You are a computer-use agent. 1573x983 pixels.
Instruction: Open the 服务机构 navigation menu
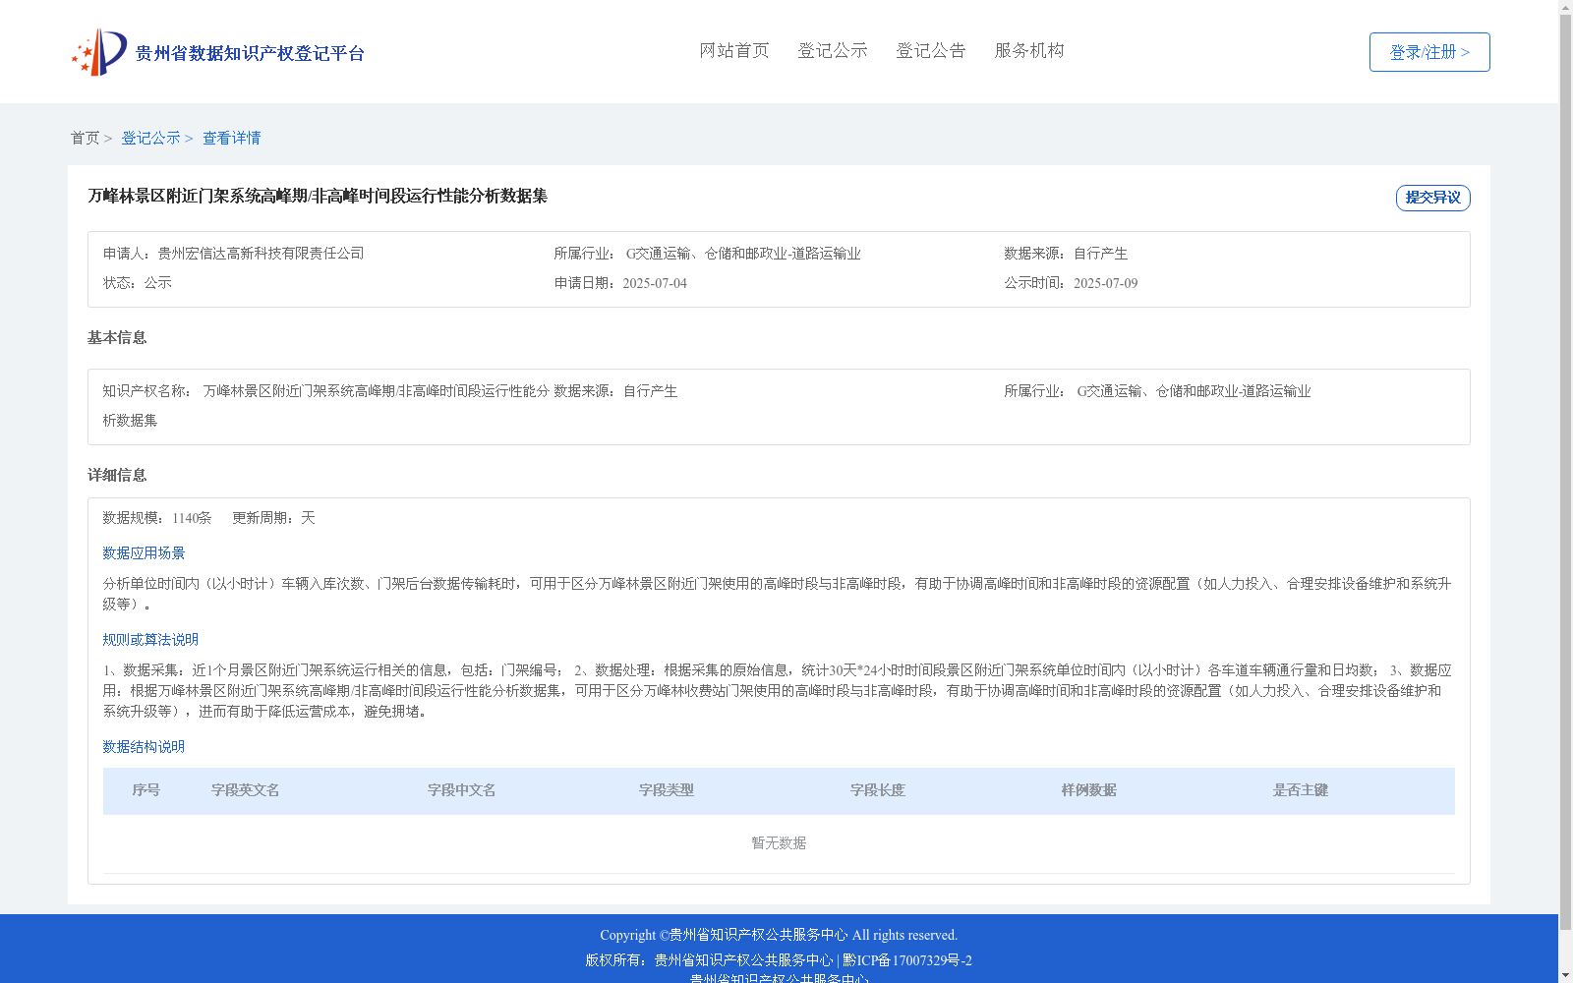click(x=1029, y=51)
